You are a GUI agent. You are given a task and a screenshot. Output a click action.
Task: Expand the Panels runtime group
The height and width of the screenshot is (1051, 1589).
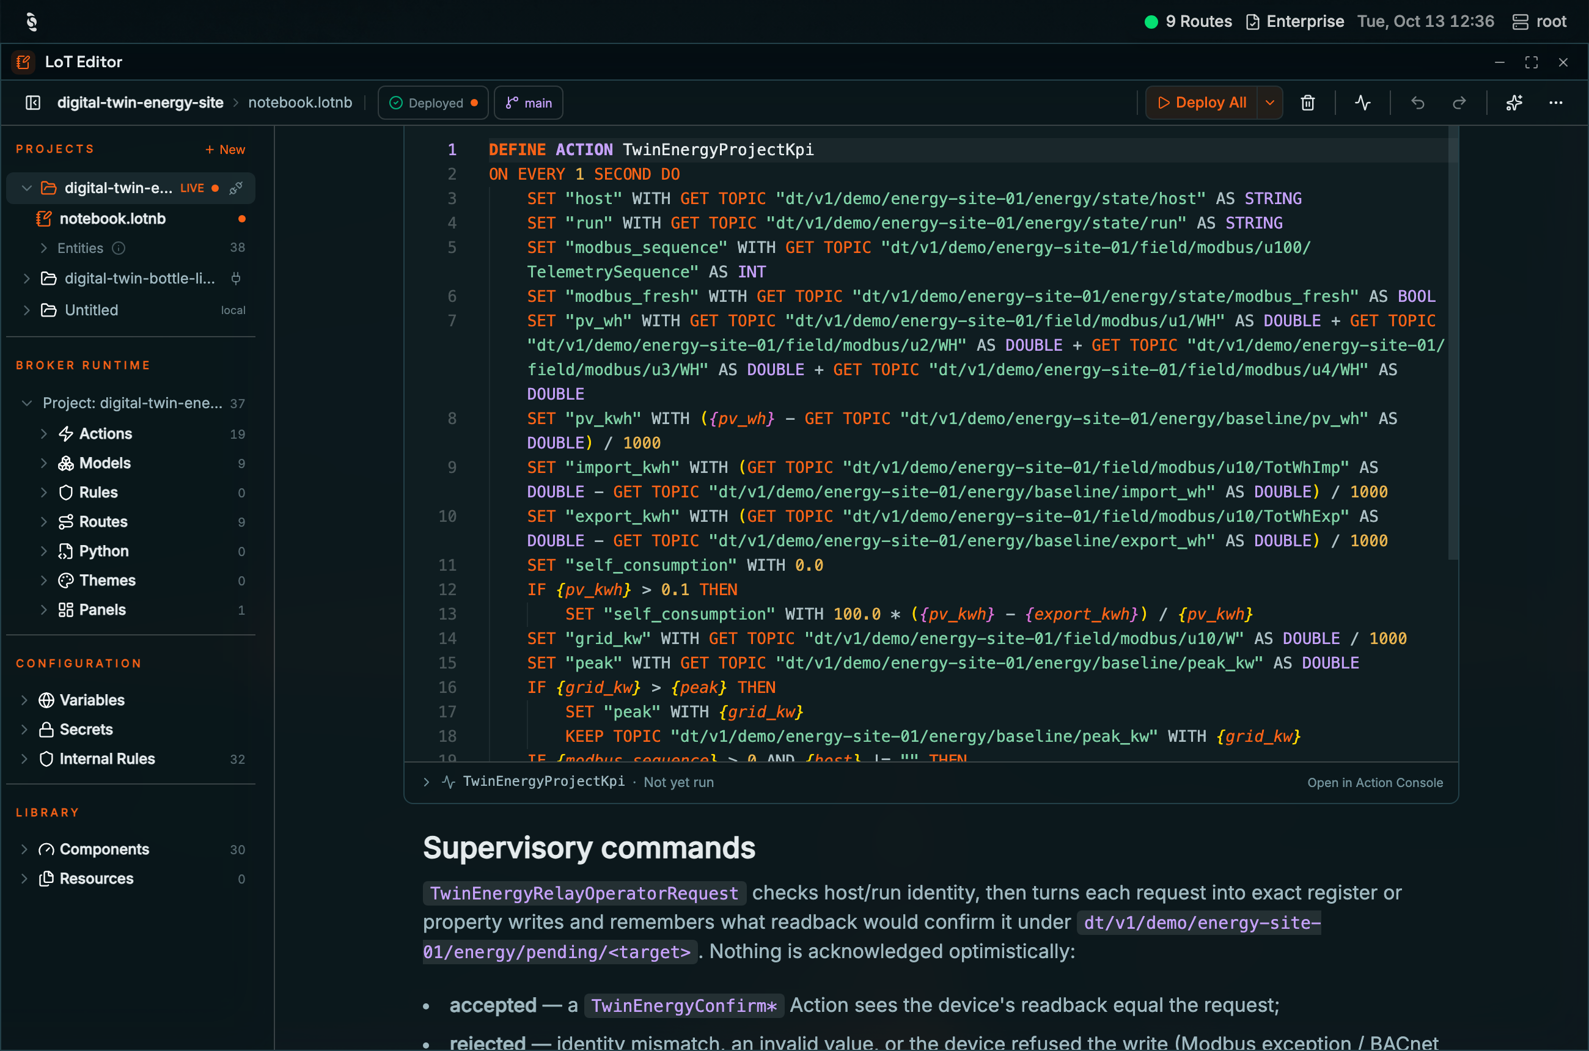point(43,610)
